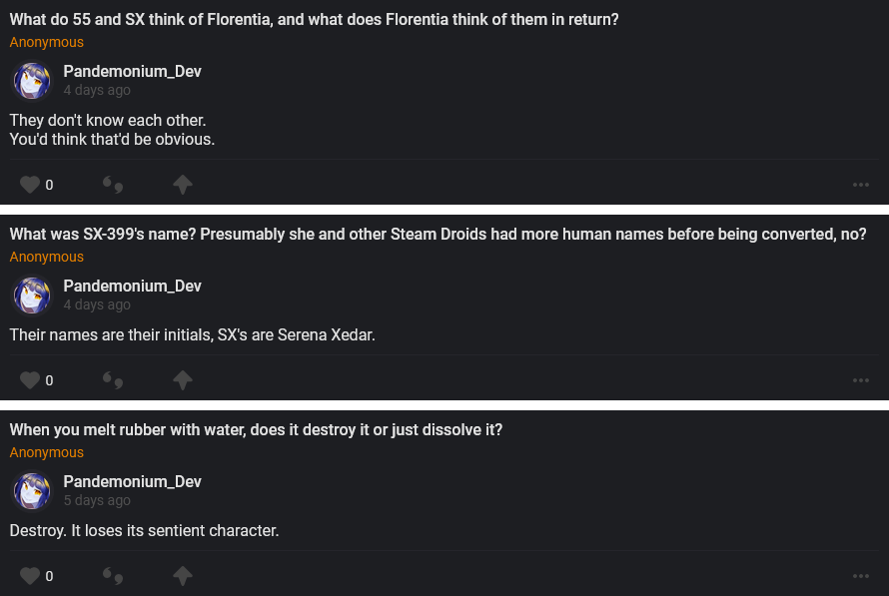
Task: Open Pandemonium_Dev avatar on the Florentia answer
Action: pos(32,81)
